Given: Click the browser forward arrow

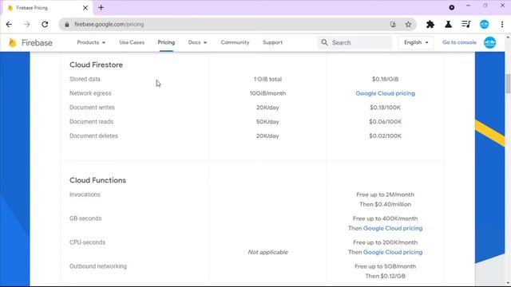Looking at the screenshot, I should coord(26,25).
